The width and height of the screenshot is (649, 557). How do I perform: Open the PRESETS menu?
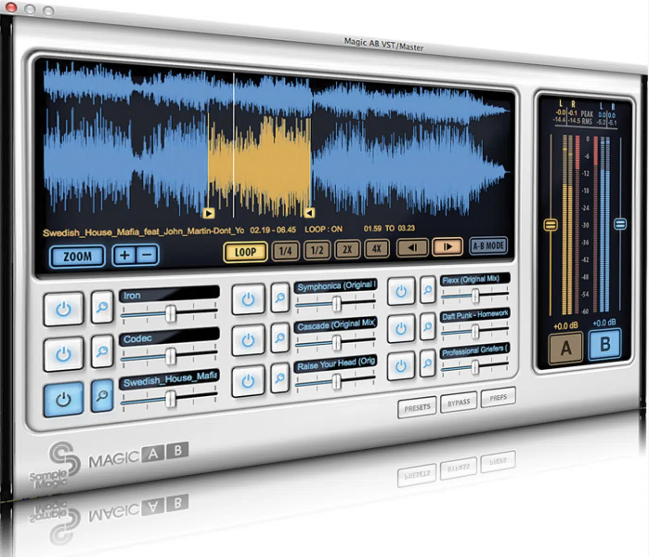(x=417, y=408)
